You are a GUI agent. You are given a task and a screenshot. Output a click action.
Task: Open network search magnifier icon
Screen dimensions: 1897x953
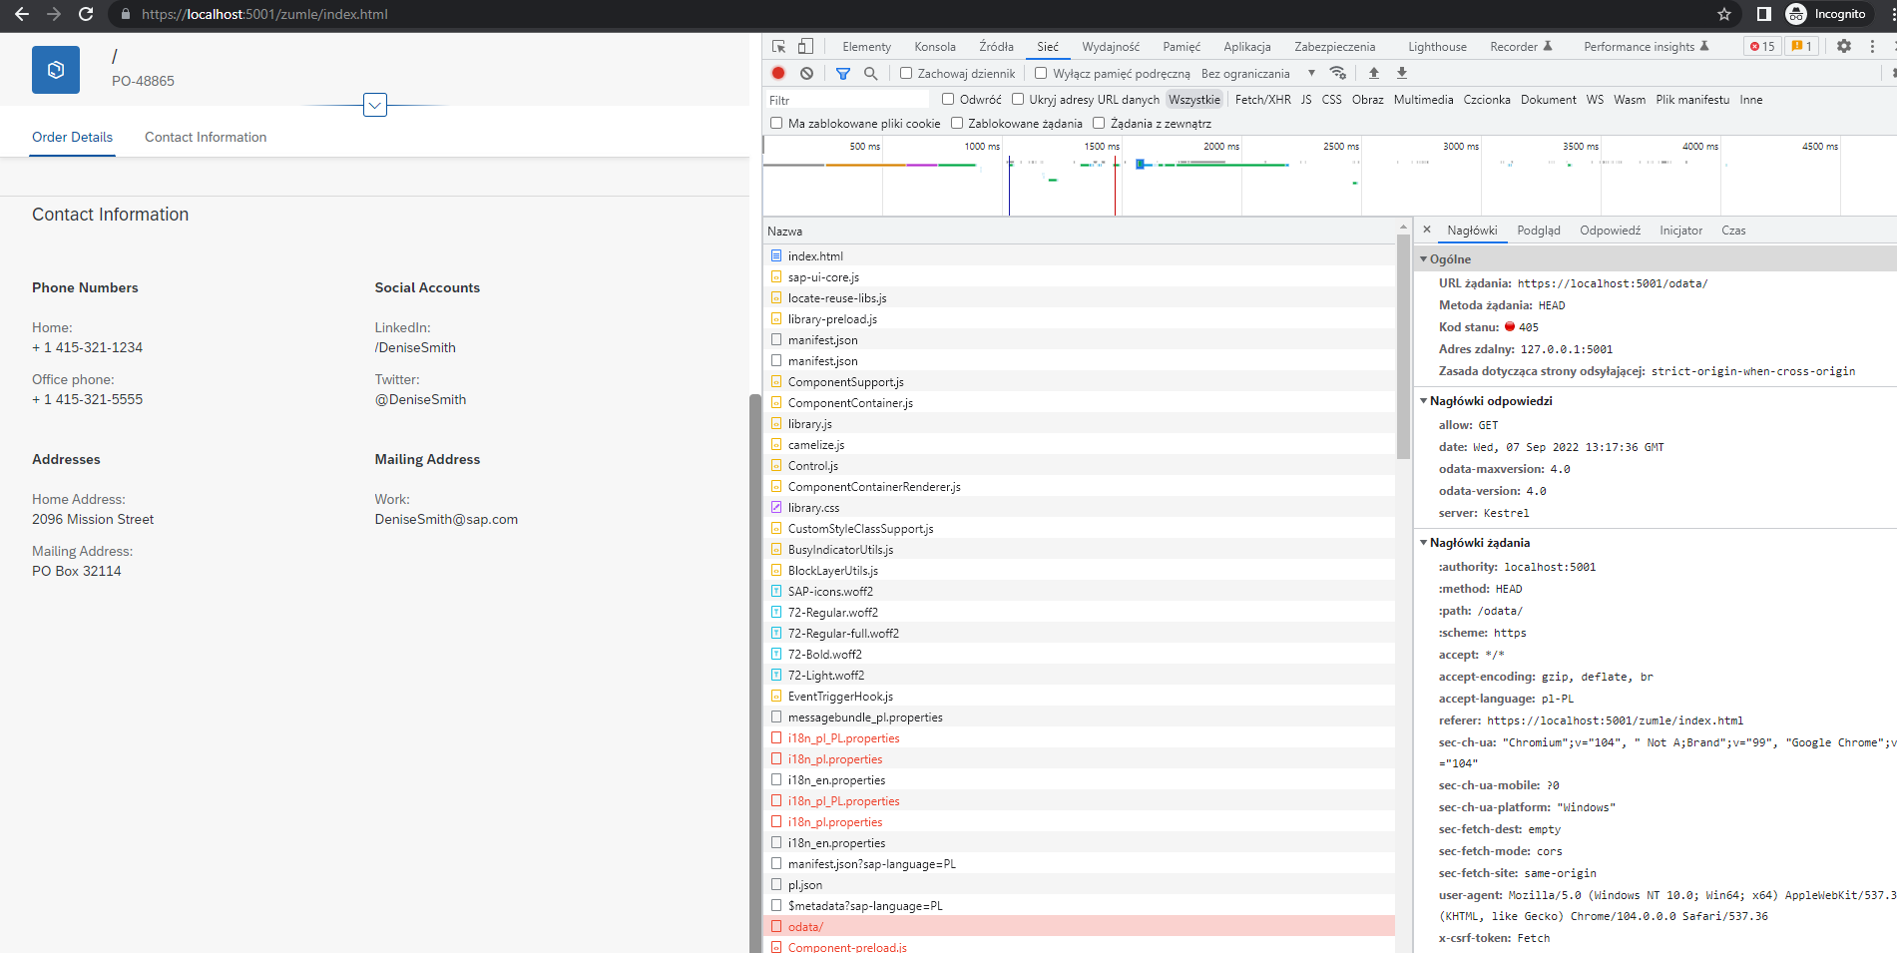(x=870, y=73)
